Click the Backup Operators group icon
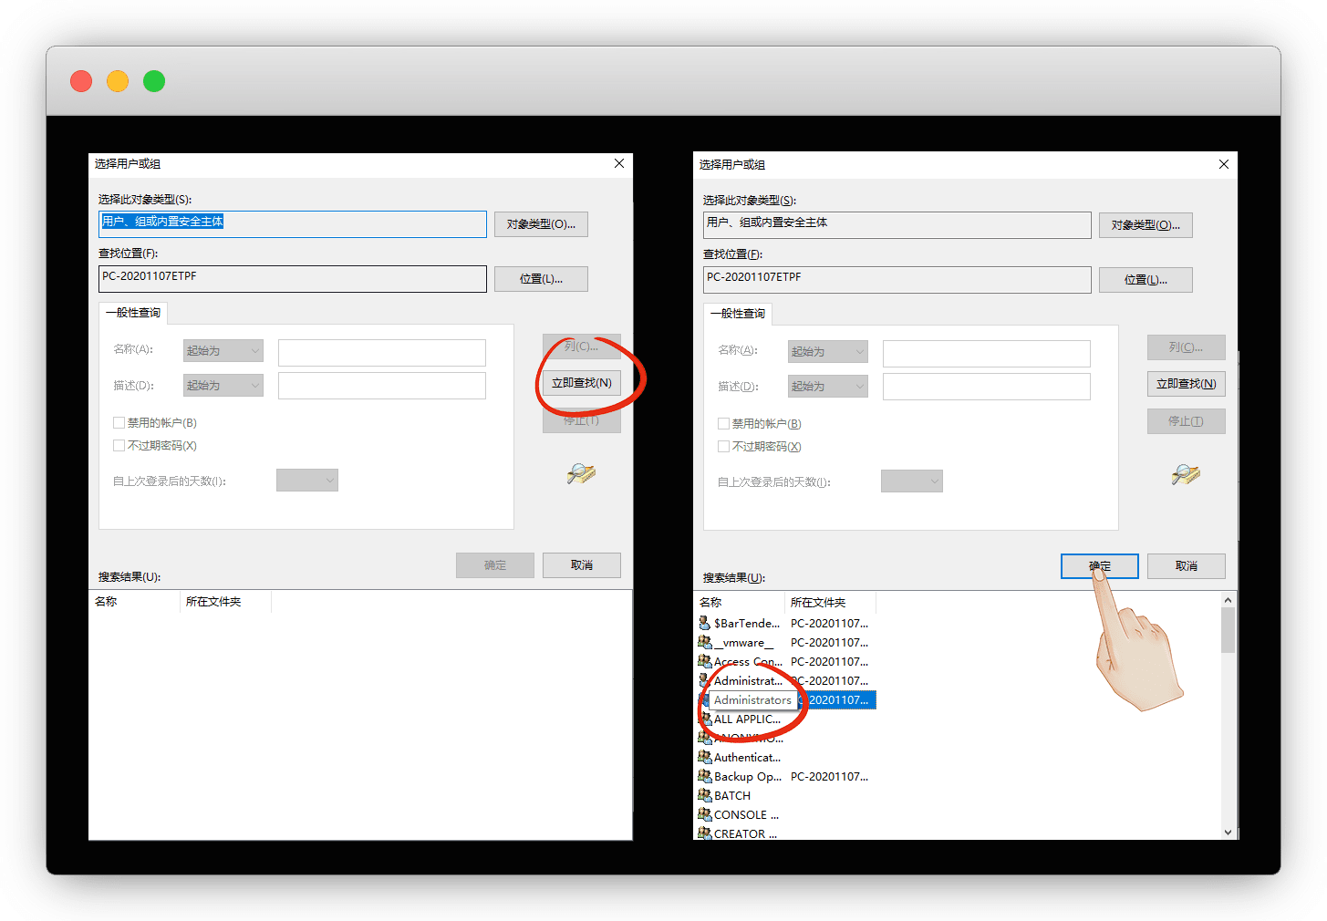This screenshot has height=921, width=1327. [x=704, y=776]
